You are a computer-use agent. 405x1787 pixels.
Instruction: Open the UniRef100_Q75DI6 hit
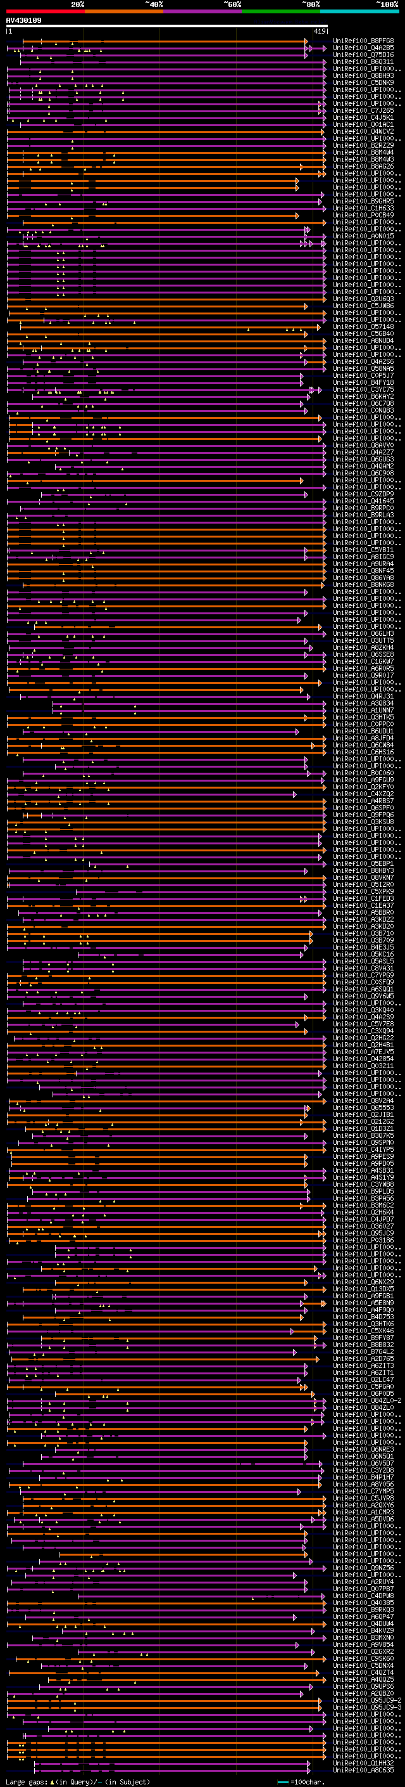[363, 55]
